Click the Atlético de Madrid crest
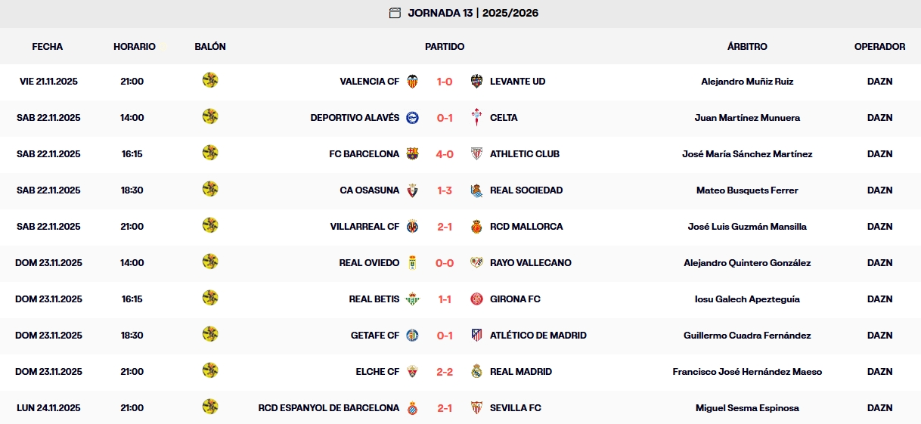This screenshot has width=921, height=424. 476,336
